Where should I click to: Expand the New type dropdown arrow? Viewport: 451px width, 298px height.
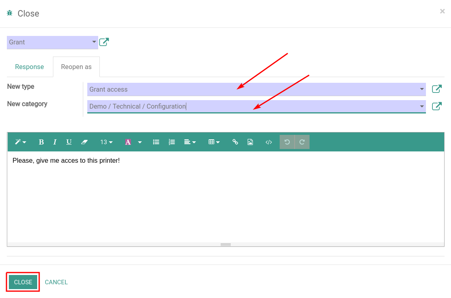point(421,89)
